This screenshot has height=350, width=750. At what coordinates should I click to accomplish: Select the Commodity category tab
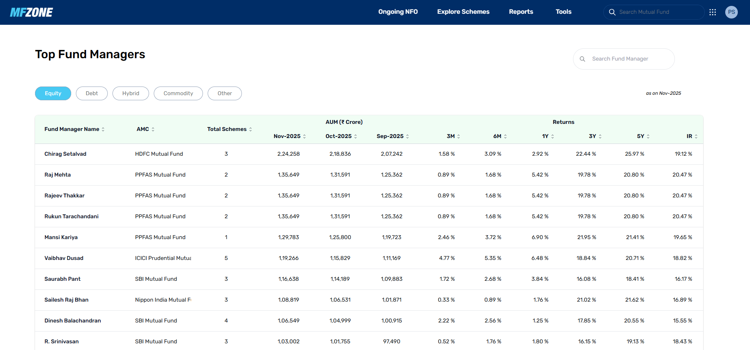178,94
